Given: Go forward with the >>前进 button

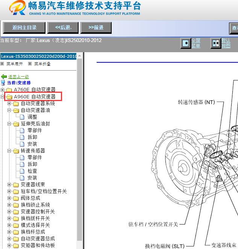Looking at the screenshot, I should 96,28.
